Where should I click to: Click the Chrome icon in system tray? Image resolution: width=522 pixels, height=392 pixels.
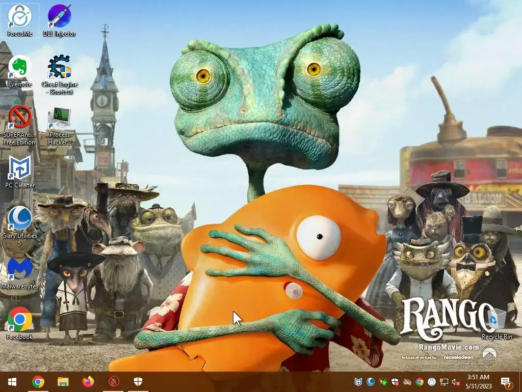pyautogui.click(x=420, y=382)
